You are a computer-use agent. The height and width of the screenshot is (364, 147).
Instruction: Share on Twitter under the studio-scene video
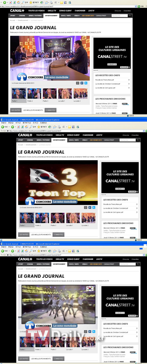coord(86,83)
